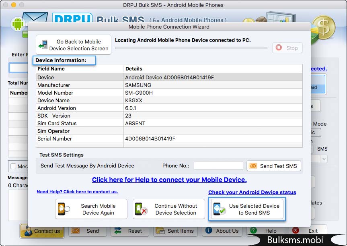
Task: Click the phone with magnifier icon
Action: [64, 209]
